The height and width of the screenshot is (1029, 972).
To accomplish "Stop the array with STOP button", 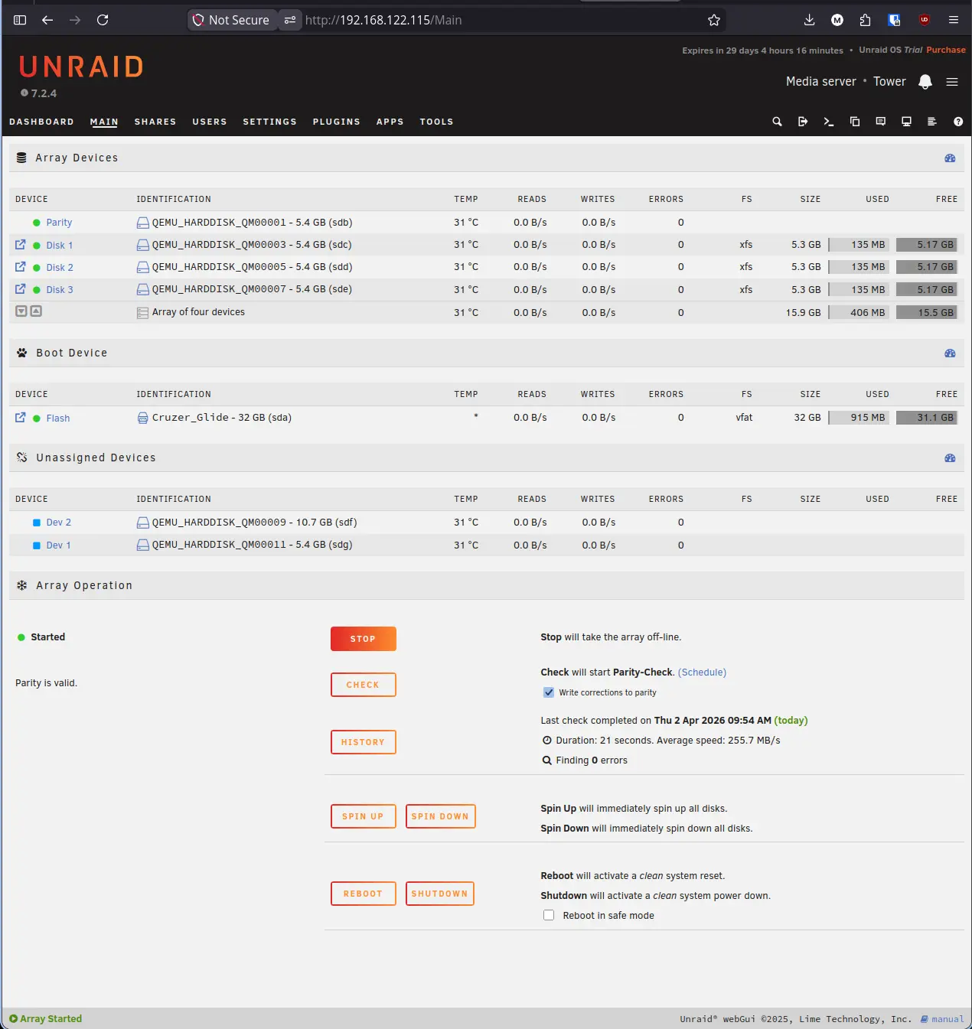I will (x=364, y=639).
